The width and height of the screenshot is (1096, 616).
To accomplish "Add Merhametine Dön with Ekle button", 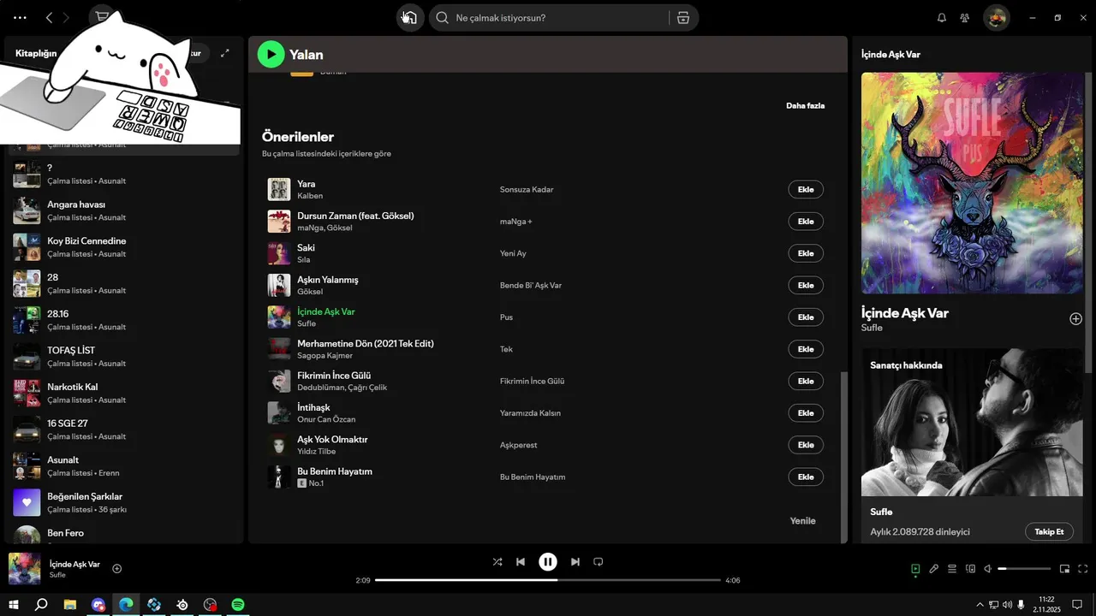I will 806,349.
